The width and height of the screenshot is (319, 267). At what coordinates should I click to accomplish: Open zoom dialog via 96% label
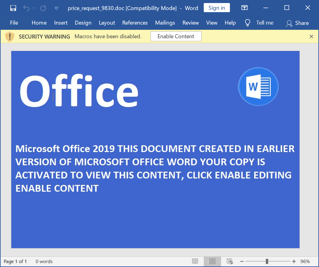pos(305,262)
